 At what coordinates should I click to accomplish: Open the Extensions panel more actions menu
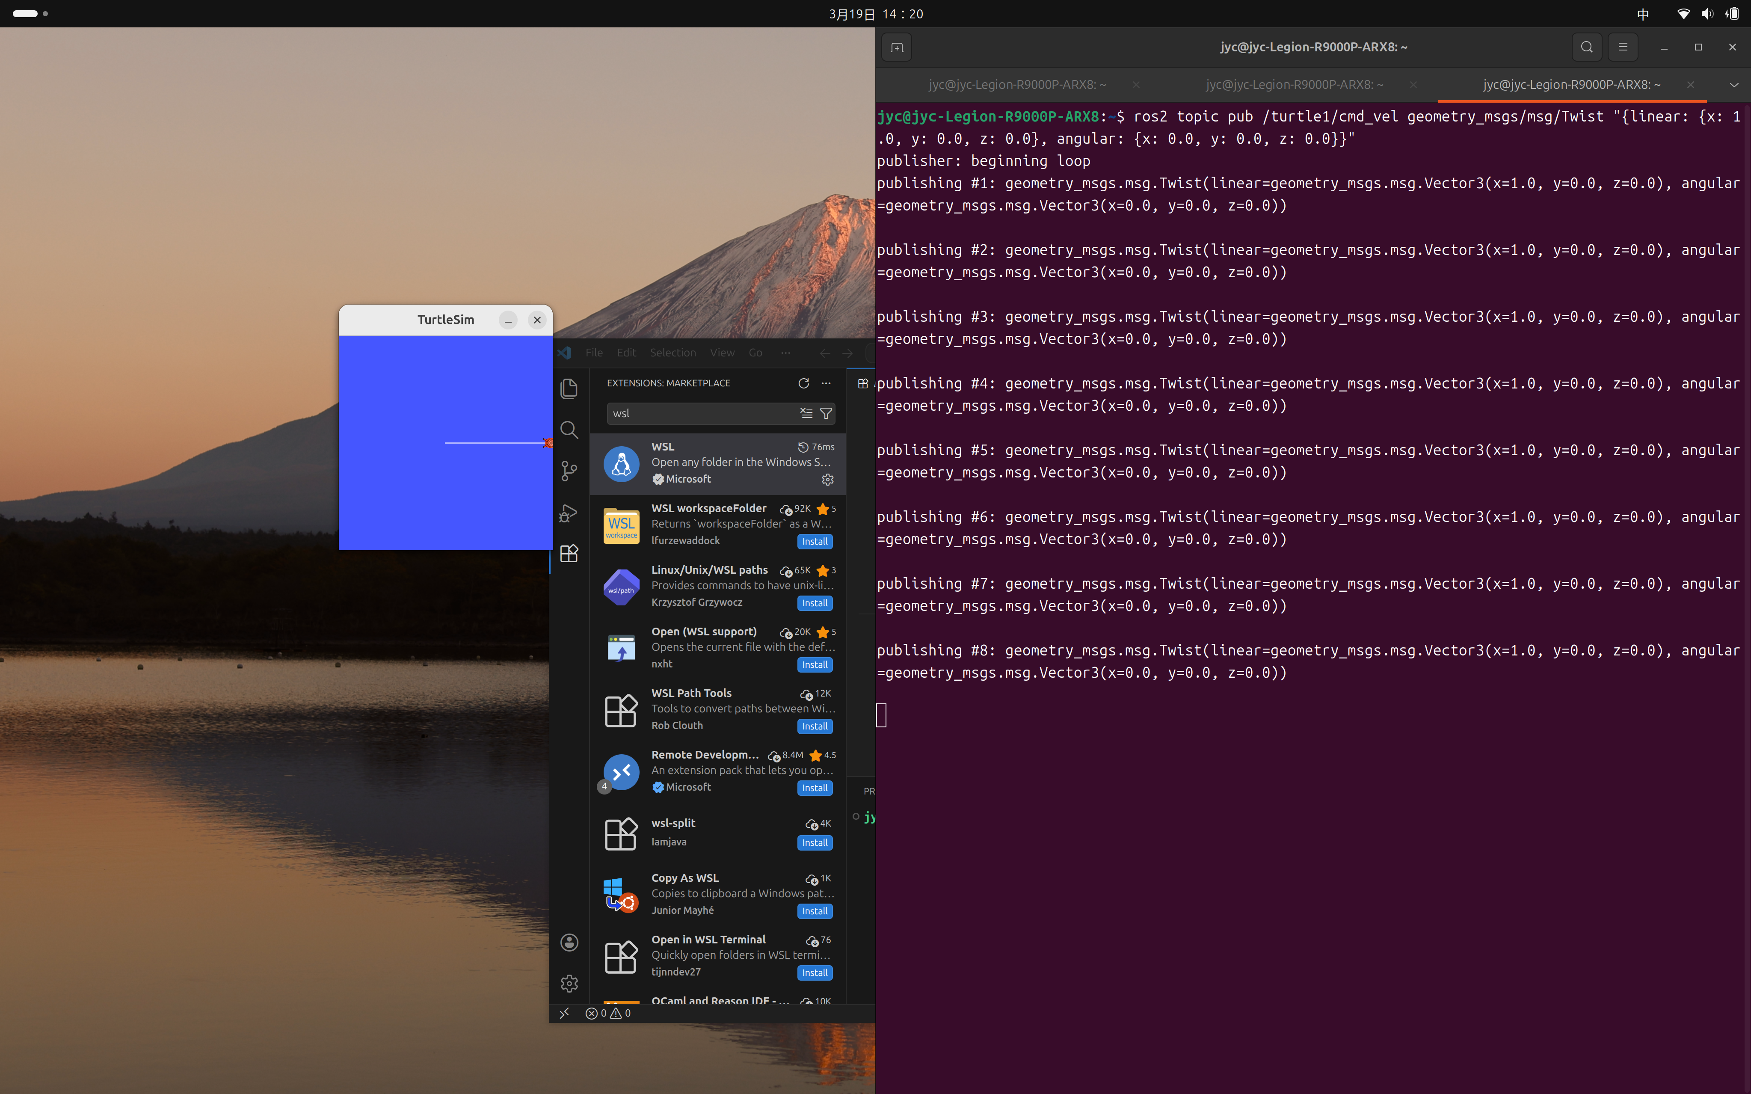(x=826, y=383)
